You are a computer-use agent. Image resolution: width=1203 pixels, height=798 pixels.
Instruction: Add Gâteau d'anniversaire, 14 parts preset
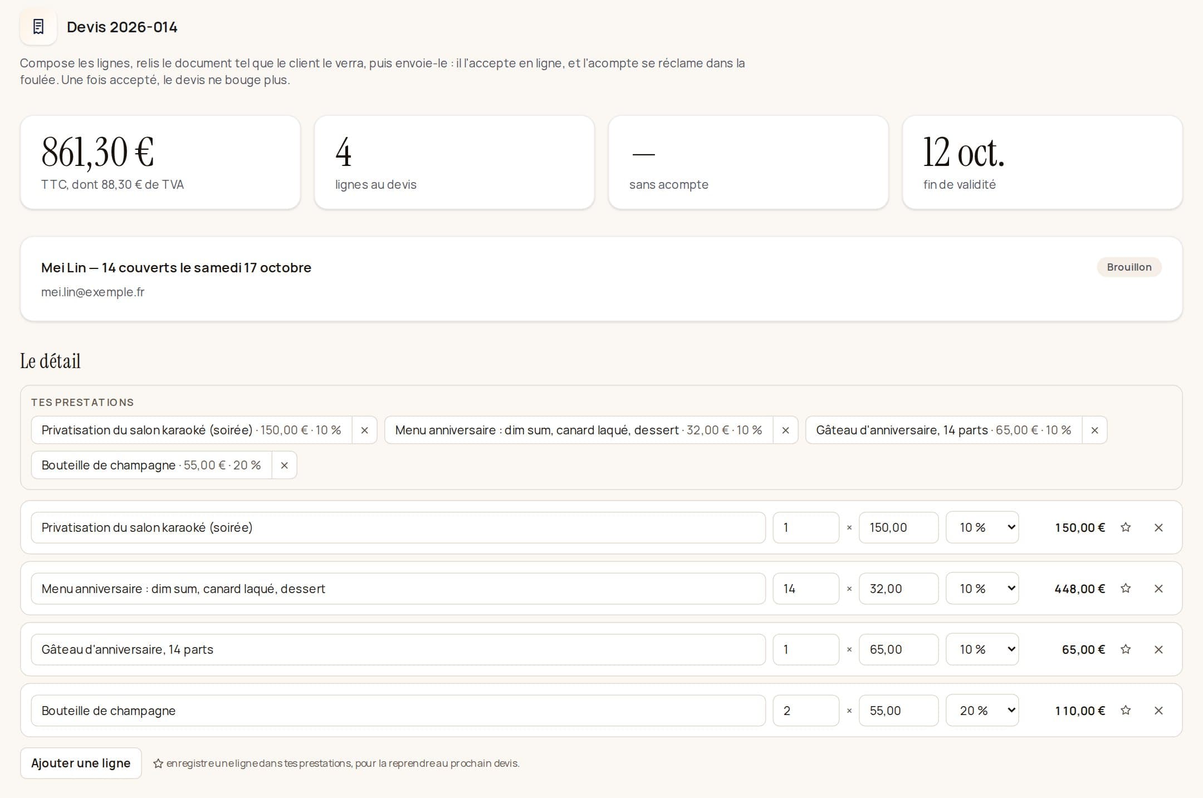(x=943, y=430)
